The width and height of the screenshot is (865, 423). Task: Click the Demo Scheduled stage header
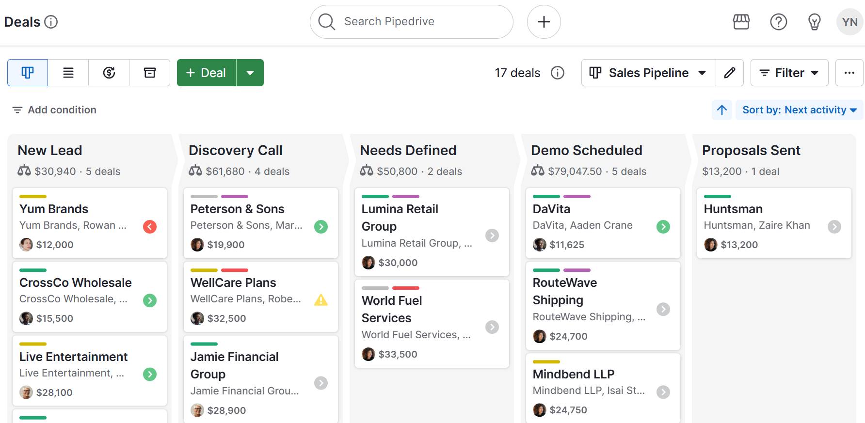pyautogui.click(x=587, y=150)
